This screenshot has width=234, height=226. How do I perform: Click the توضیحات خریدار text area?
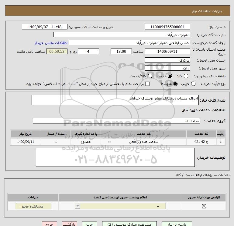point(115,157)
